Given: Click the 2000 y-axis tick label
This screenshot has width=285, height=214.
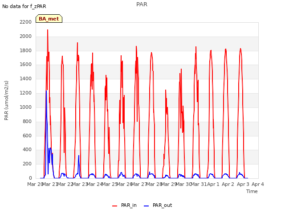Looking at the screenshot, I should pyautogui.click(x=26, y=36).
